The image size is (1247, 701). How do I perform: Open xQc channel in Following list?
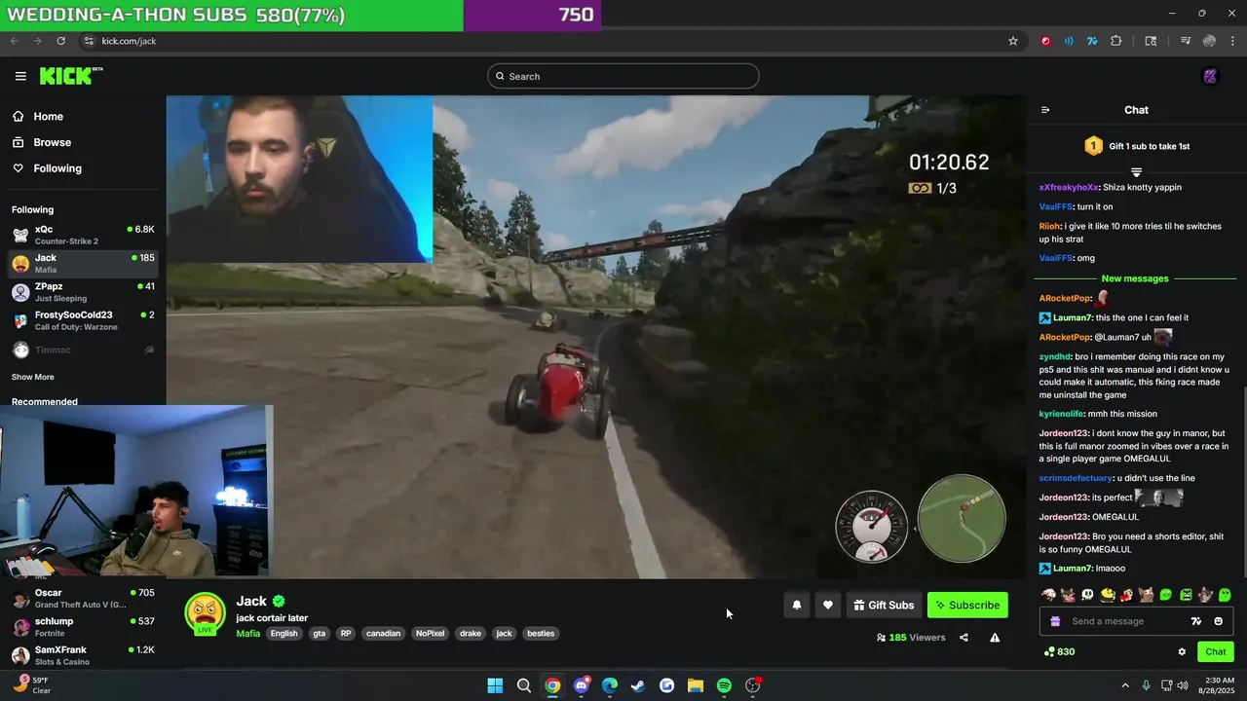click(83, 235)
